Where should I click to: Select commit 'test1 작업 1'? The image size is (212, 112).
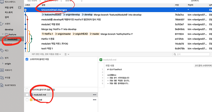118,49
